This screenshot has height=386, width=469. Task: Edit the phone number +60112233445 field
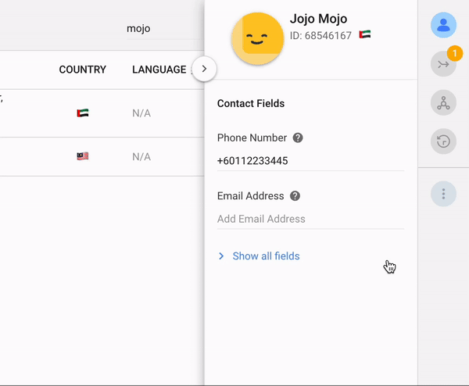(310, 161)
